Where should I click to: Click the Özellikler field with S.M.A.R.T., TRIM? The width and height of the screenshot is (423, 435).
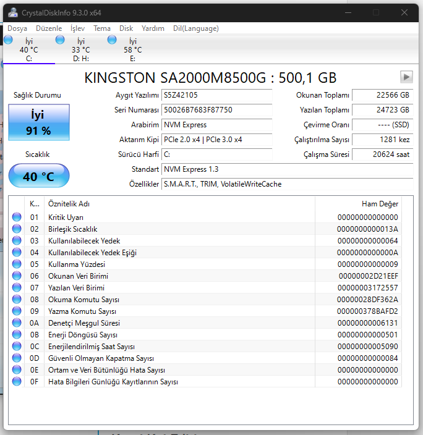(287, 184)
